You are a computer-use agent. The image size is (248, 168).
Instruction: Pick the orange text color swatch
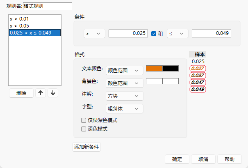(x=154, y=69)
